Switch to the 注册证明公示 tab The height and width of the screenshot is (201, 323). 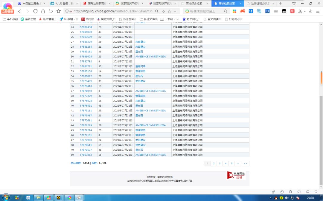pos(260,4)
